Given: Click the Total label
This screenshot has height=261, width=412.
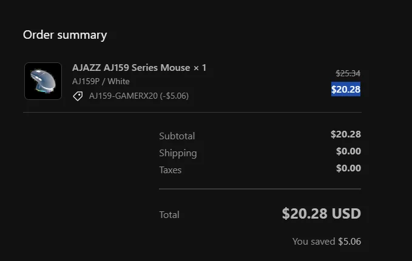Looking at the screenshot, I should click(x=169, y=214).
